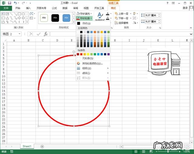Click the group objects icon in 排列 group
Screen dimensions: 194x154
tap(134, 18)
